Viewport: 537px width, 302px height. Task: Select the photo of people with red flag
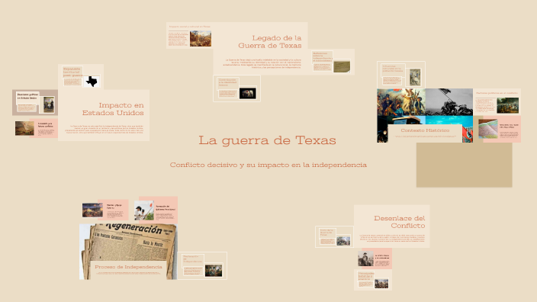click(144, 210)
